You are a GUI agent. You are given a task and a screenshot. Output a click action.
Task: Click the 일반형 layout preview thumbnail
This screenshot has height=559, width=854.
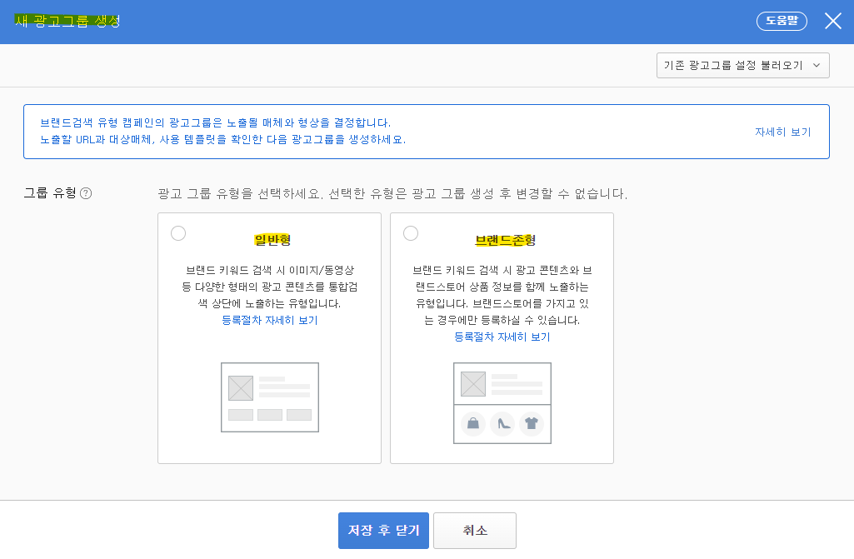[270, 397]
